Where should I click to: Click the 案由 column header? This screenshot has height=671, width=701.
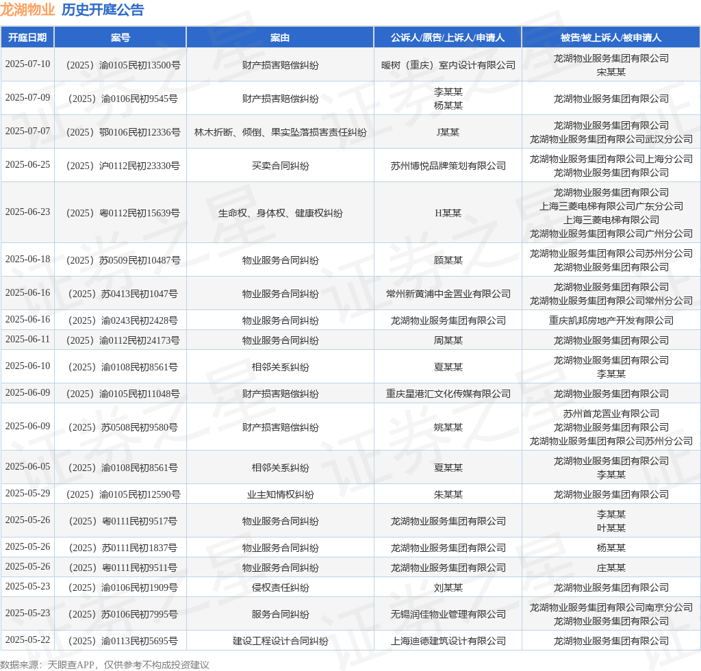[x=280, y=38]
